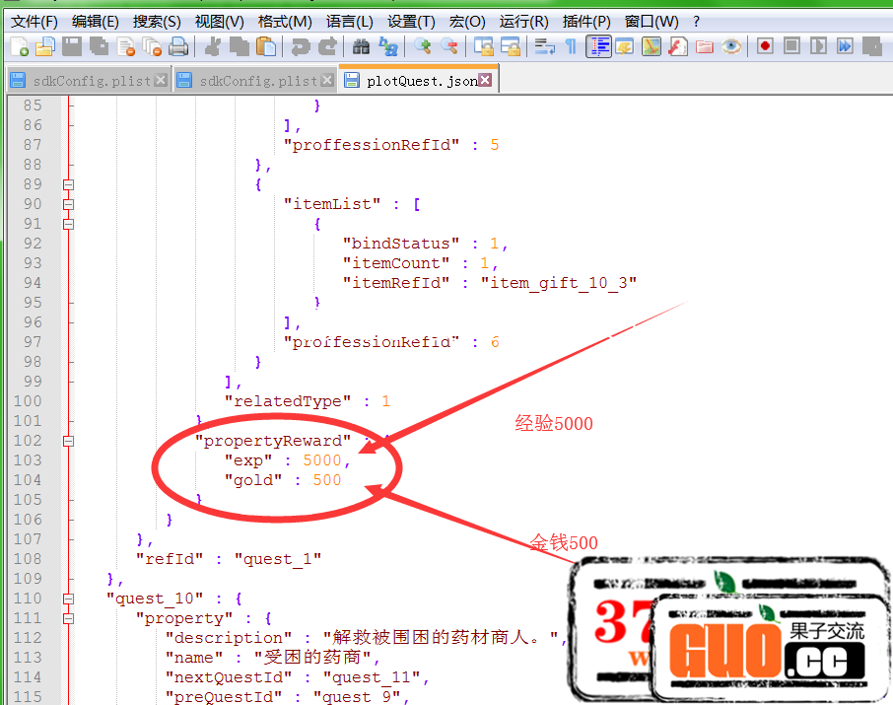Viewport: 893px width, 705px height.
Task: Toggle the highlighted indent guide button
Action: [x=597, y=45]
